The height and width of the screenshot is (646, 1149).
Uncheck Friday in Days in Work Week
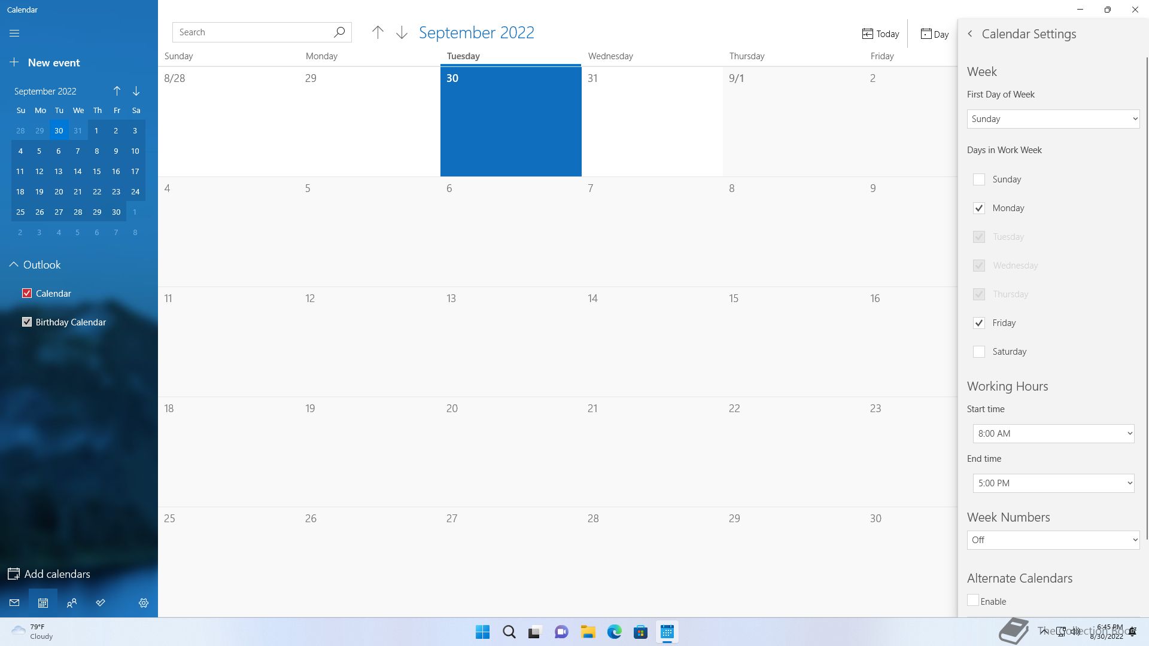pyautogui.click(x=979, y=323)
